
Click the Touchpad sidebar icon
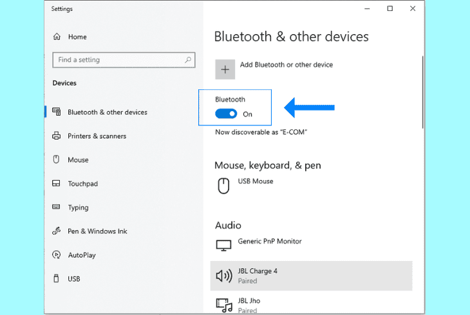(56, 183)
